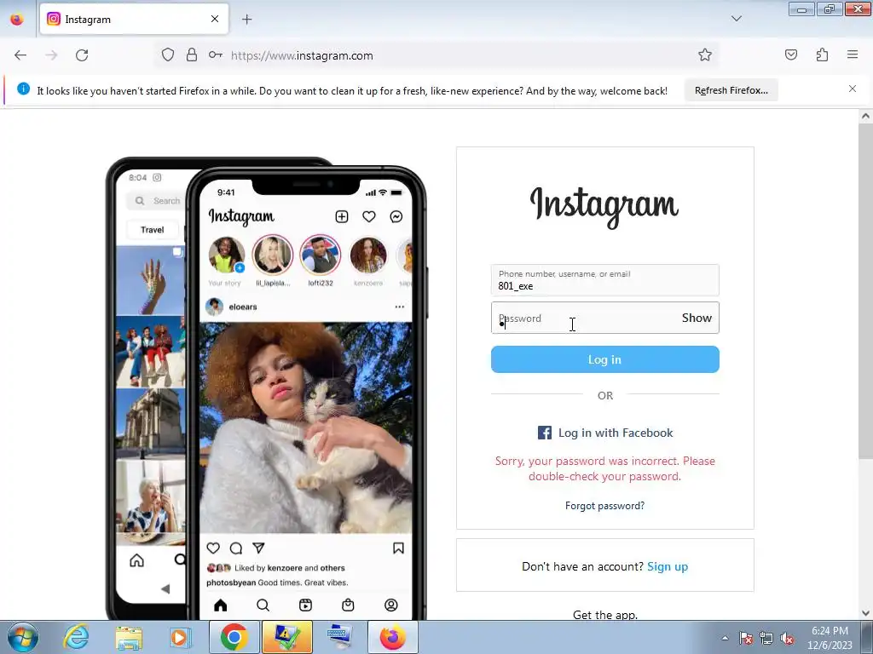Screen dimensions: 873x654
Task: Launch Internet Explorer from the taskbar
Action: 76,637
